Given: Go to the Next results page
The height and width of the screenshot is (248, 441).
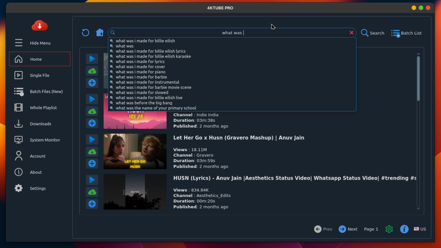Looking at the screenshot, I should click(x=348, y=229).
